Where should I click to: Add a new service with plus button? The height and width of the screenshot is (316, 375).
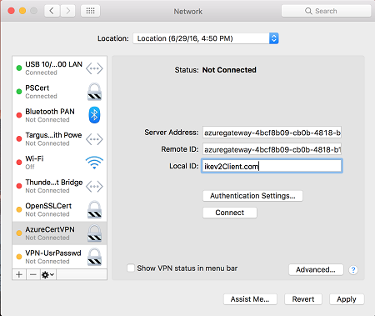point(19,275)
